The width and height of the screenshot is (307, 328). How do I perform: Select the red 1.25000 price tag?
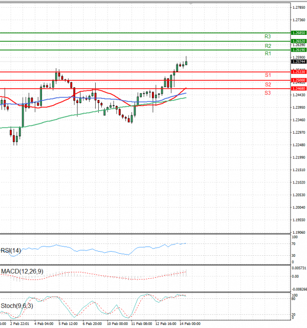(299, 80)
